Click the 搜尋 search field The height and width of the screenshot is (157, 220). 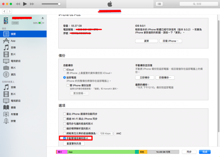pos(199,4)
